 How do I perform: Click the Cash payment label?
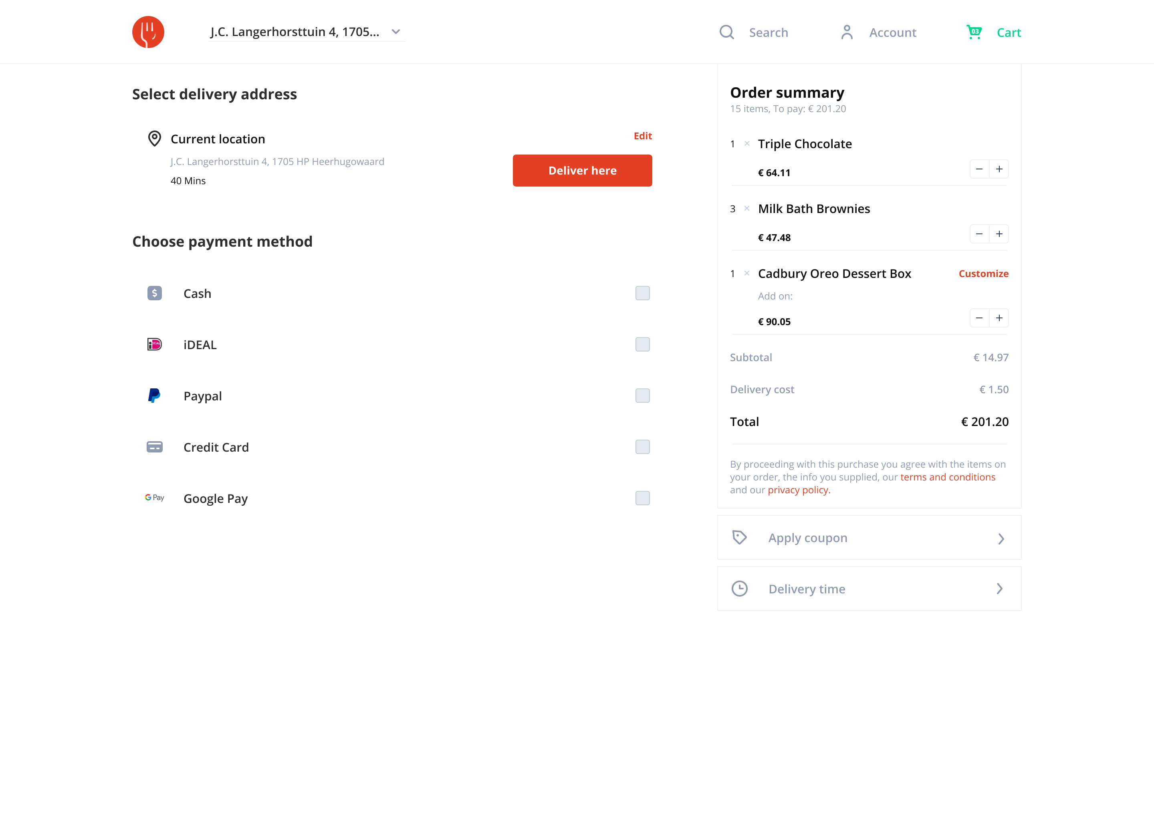click(197, 293)
